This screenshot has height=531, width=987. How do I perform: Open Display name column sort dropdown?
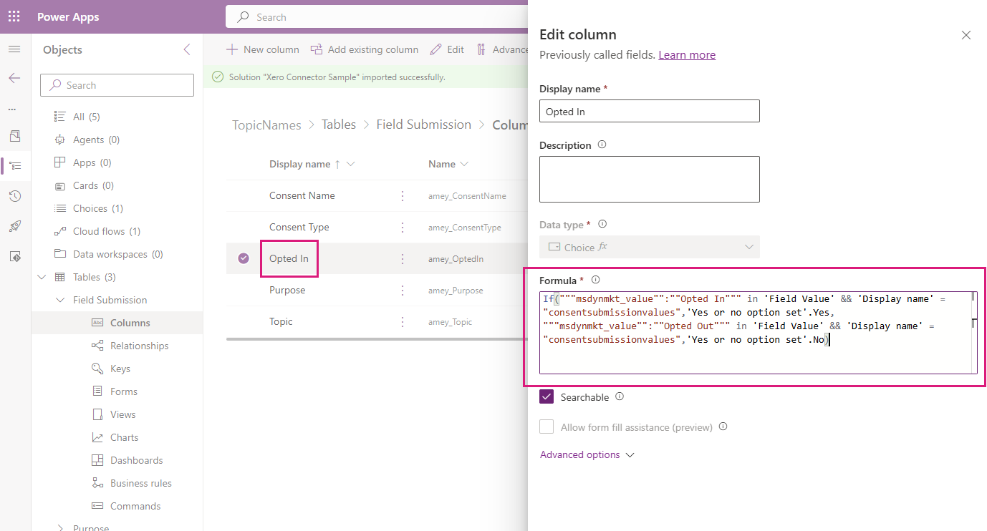coord(350,164)
